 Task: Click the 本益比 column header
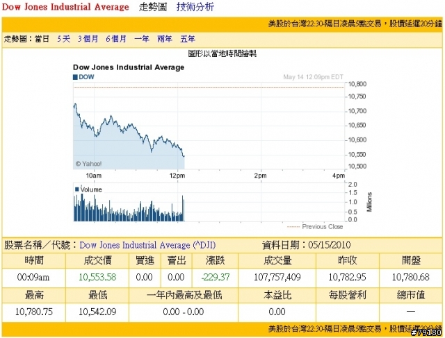[x=277, y=296]
